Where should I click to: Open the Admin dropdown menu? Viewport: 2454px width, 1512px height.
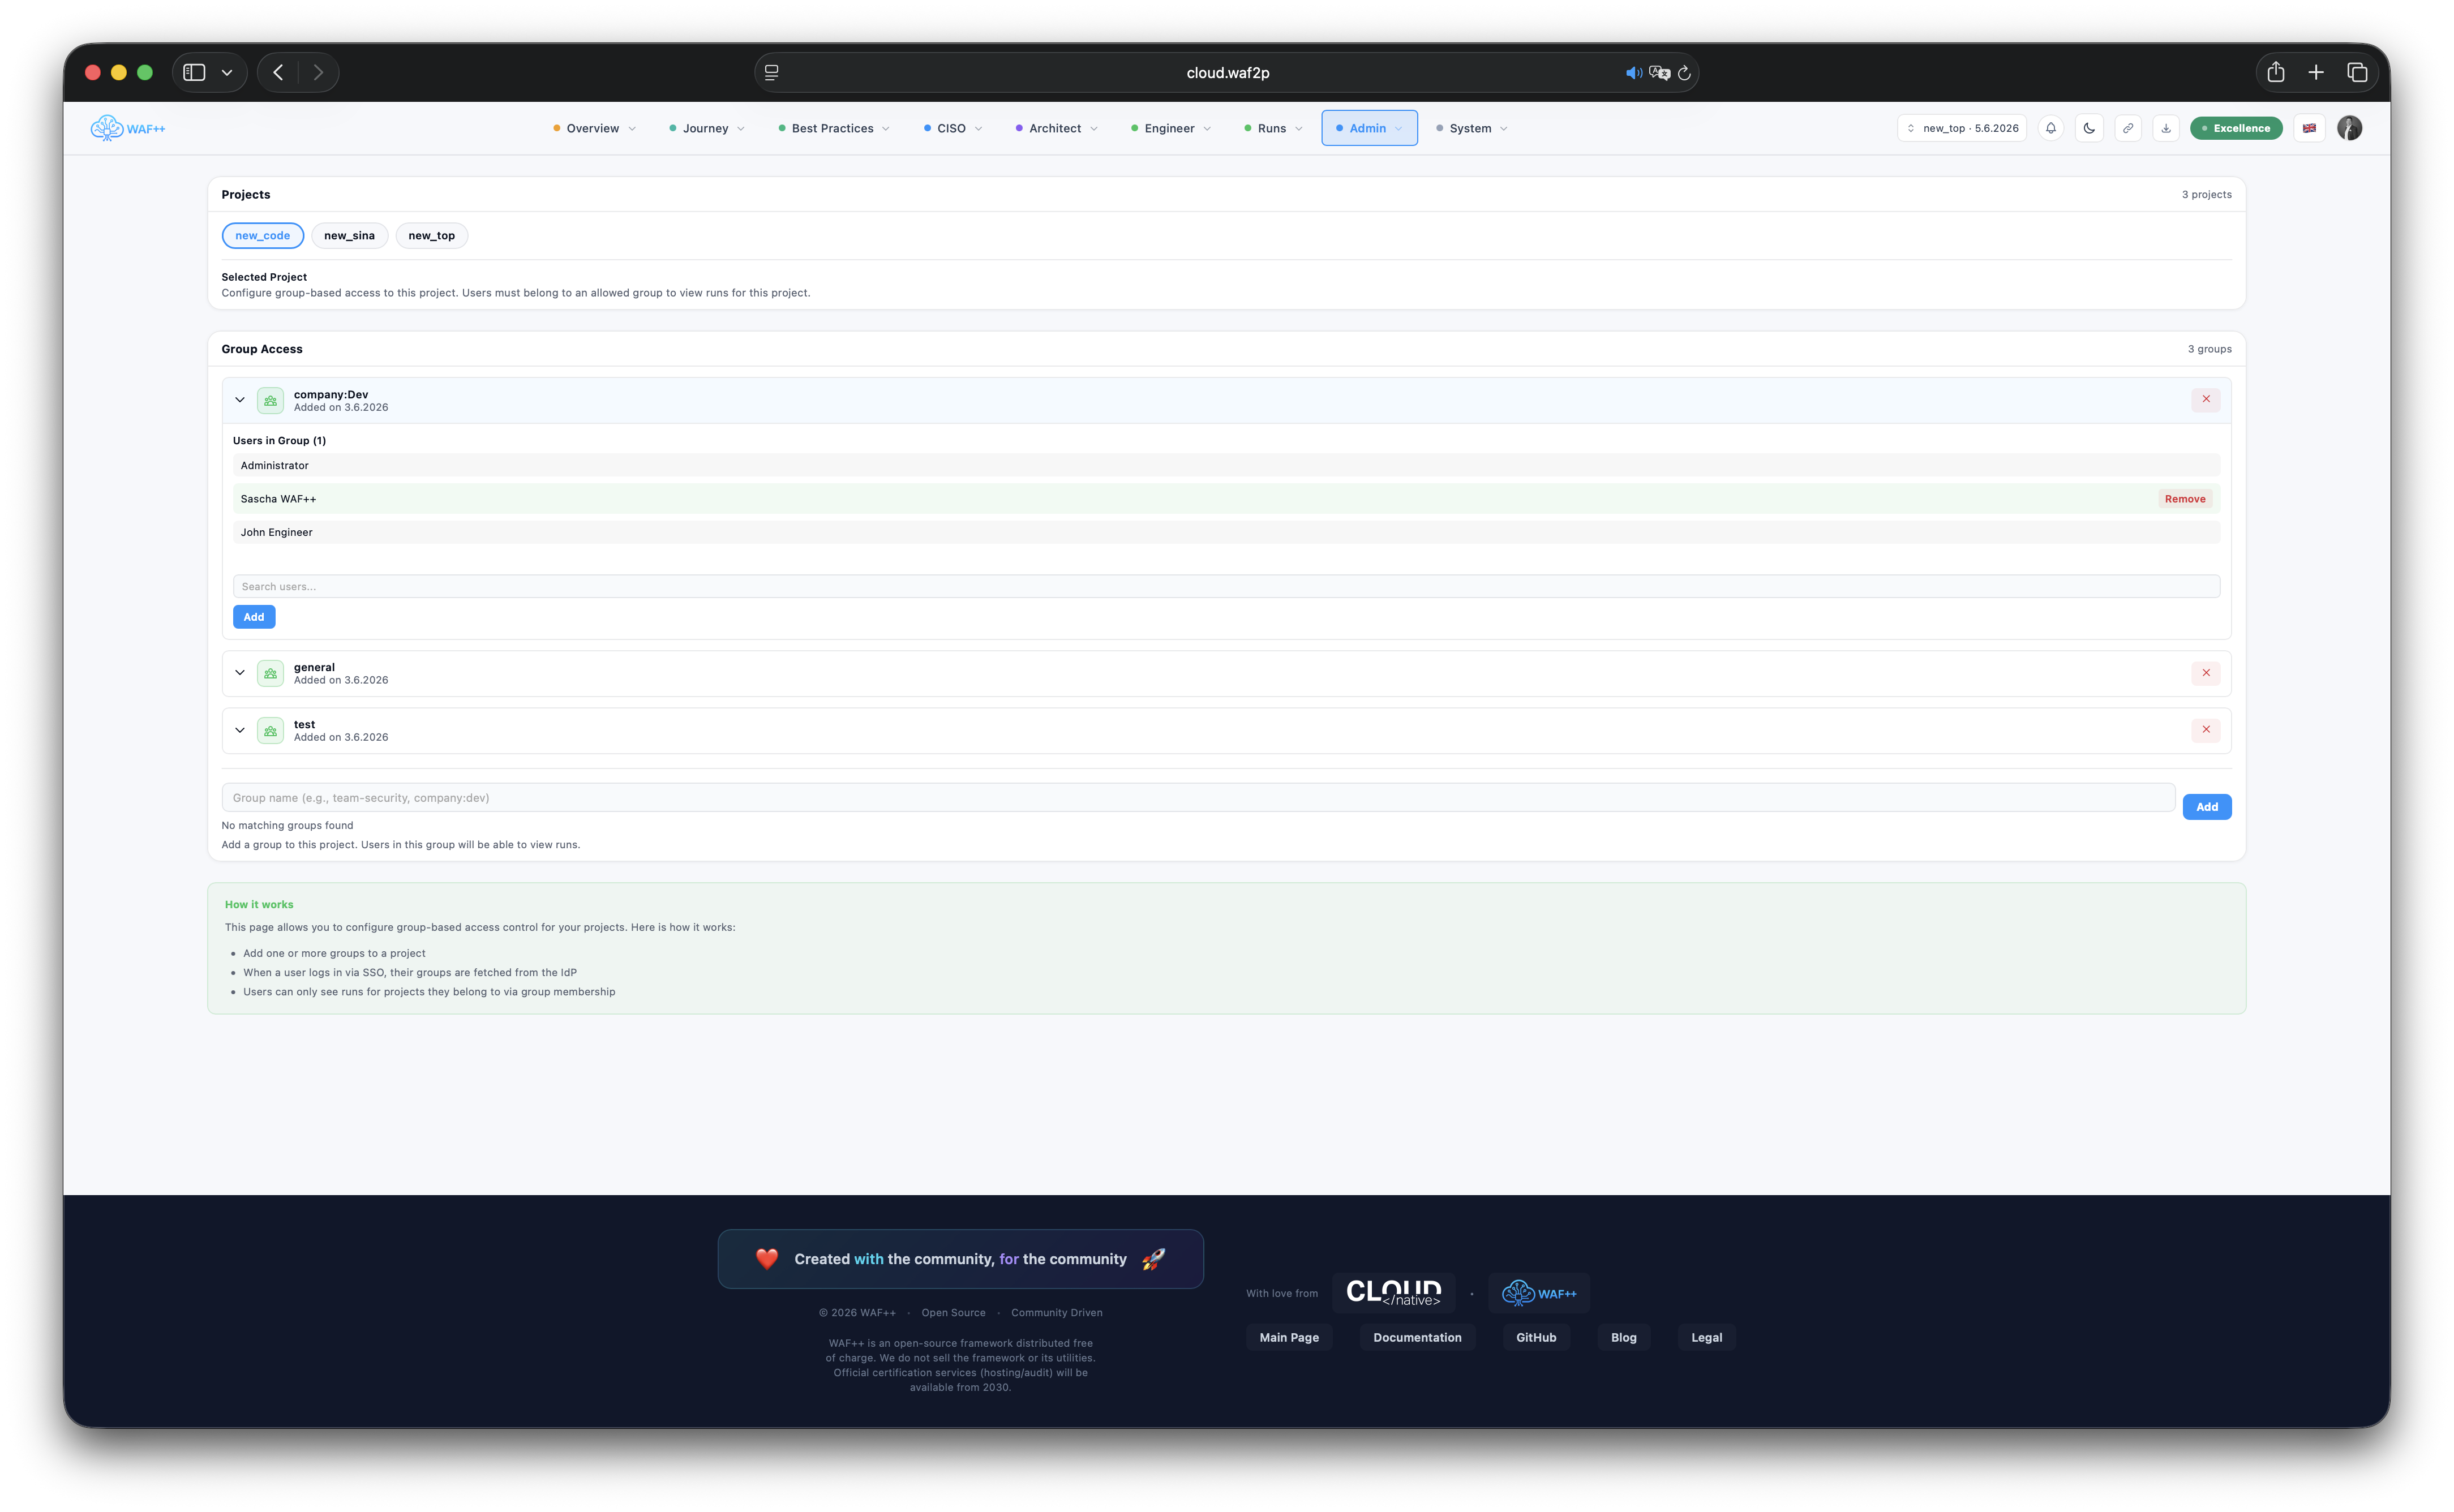[1369, 128]
